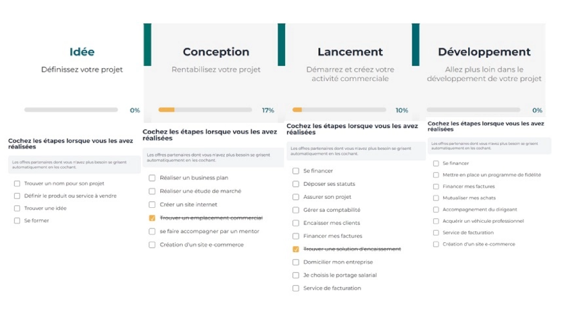Tick the 'Créer un site internet' checkbox

[152, 205]
